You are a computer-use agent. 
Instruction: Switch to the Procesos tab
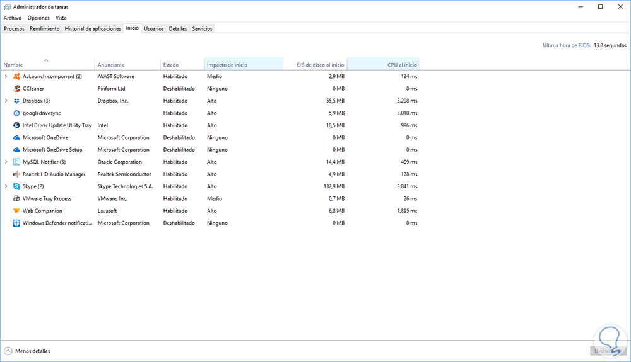click(14, 28)
